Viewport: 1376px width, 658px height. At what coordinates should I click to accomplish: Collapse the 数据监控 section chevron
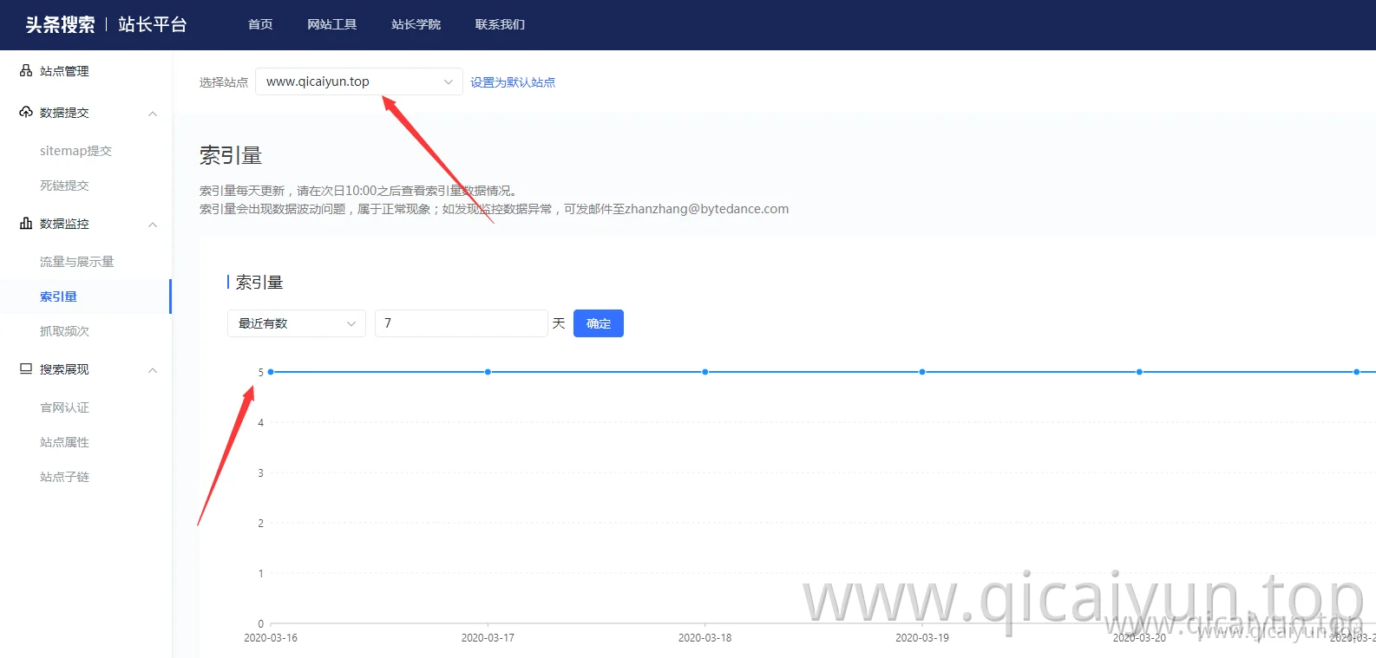point(153,225)
